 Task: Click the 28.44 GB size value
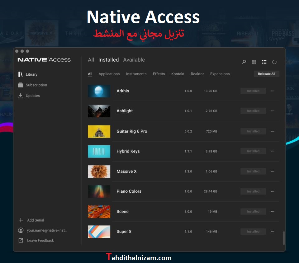click(210, 191)
